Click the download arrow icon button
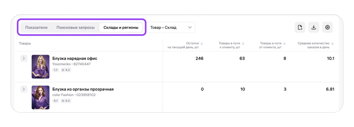The width and height of the screenshot is (354, 127). point(314,27)
